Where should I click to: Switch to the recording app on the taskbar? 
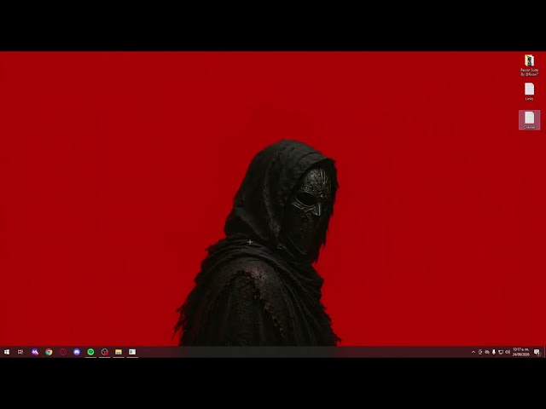[x=104, y=352]
